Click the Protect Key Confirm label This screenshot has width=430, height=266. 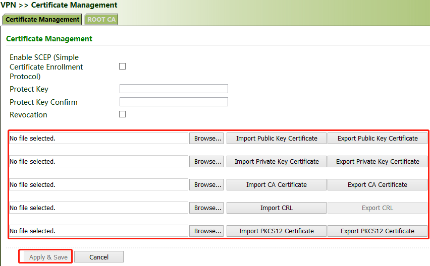click(x=43, y=102)
